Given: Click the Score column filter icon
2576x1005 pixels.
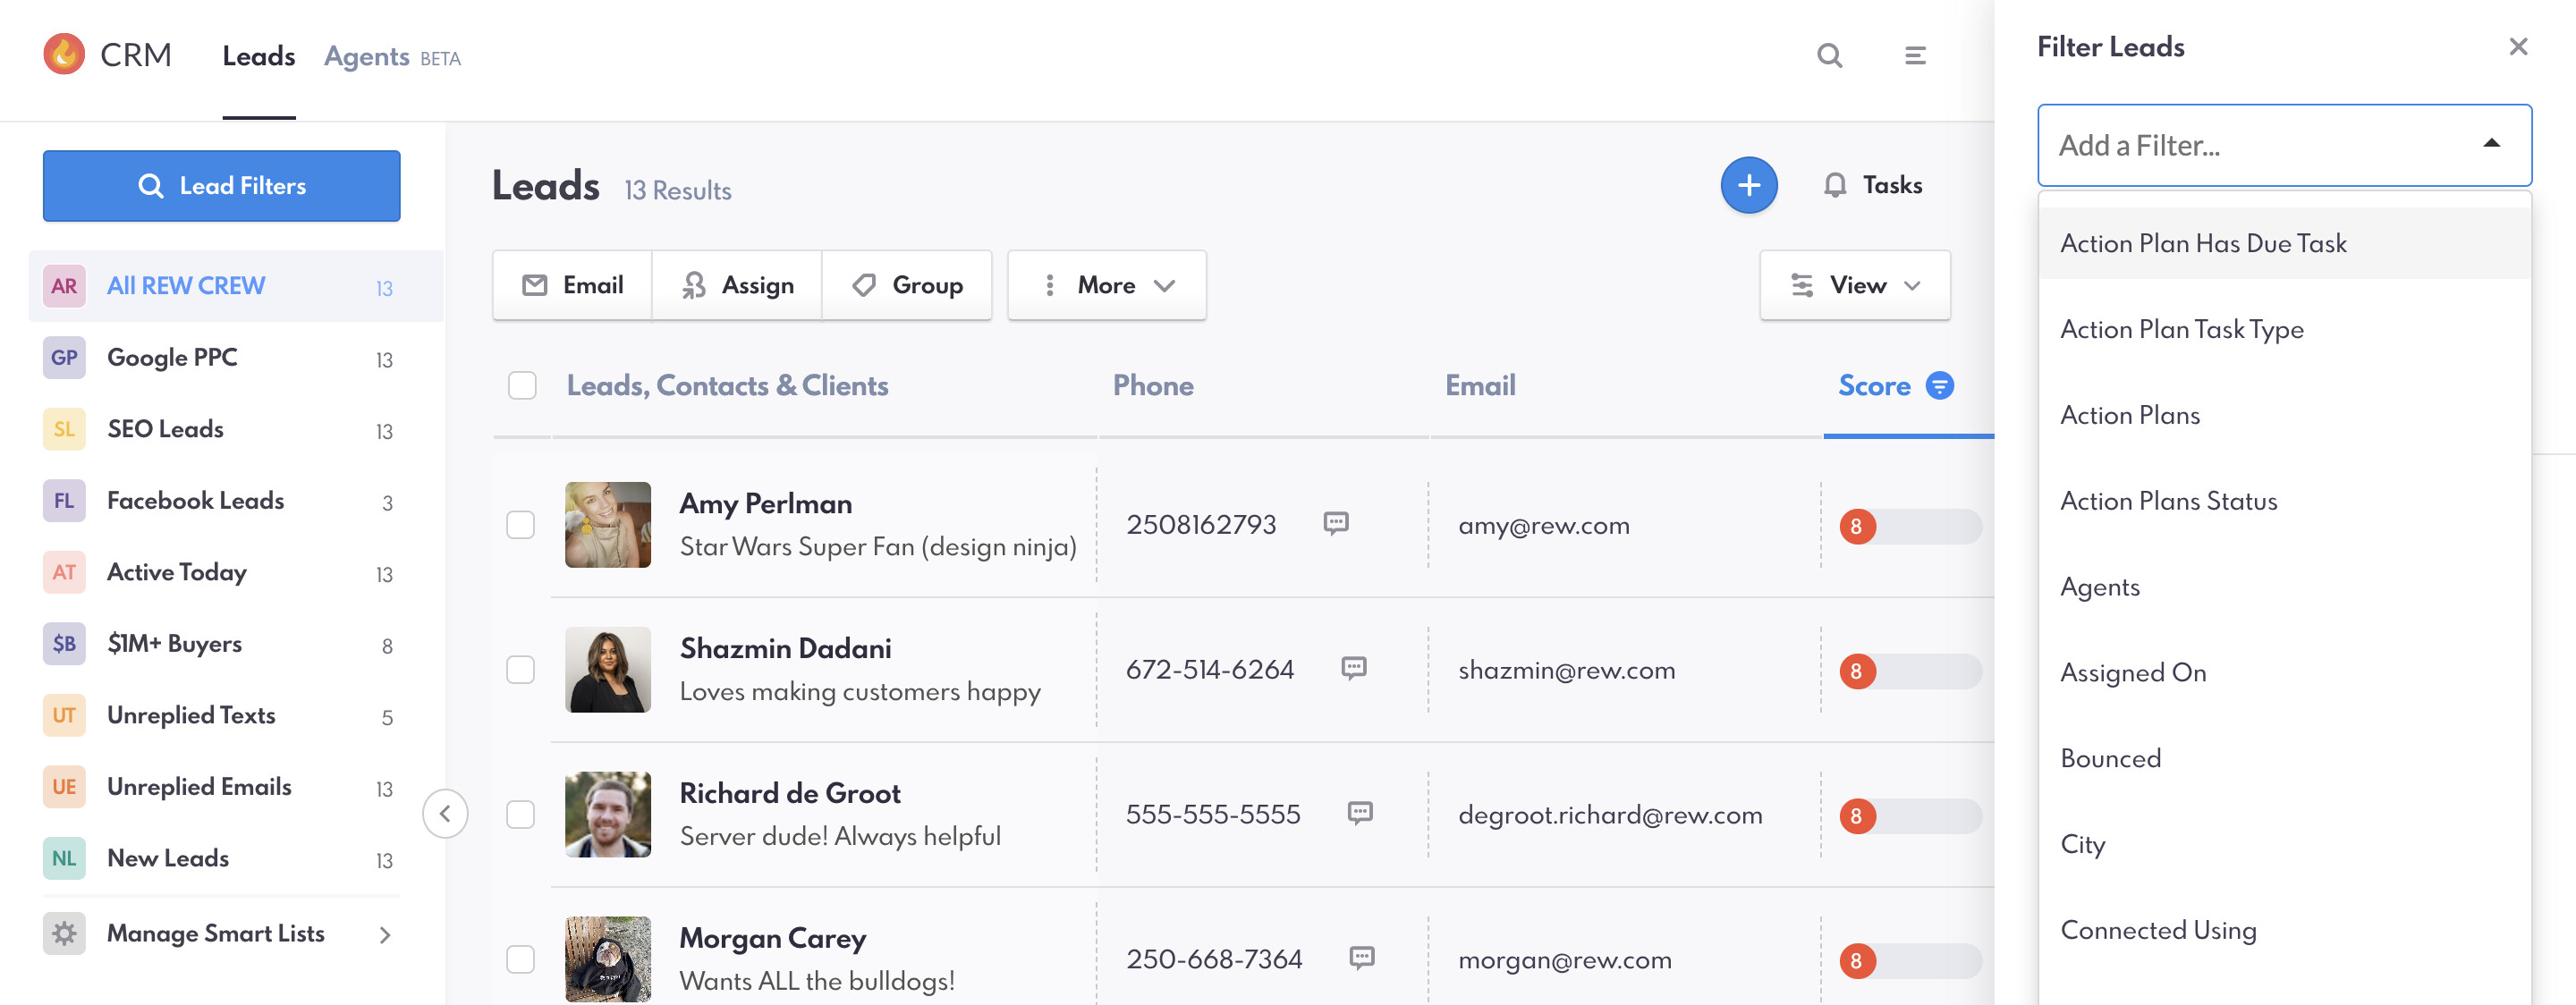Looking at the screenshot, I should point(1939,385).
